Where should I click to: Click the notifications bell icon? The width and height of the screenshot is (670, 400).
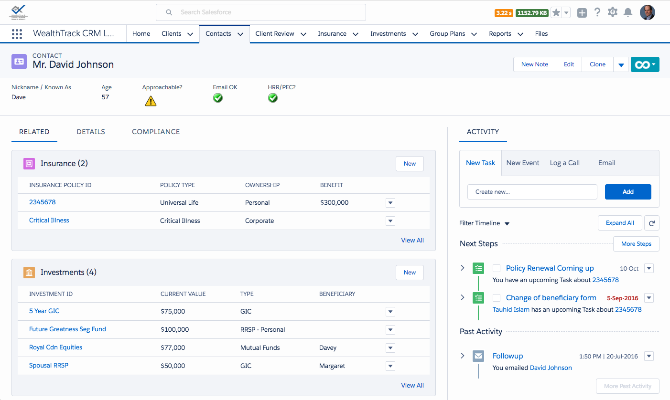(x=628, y=12)
